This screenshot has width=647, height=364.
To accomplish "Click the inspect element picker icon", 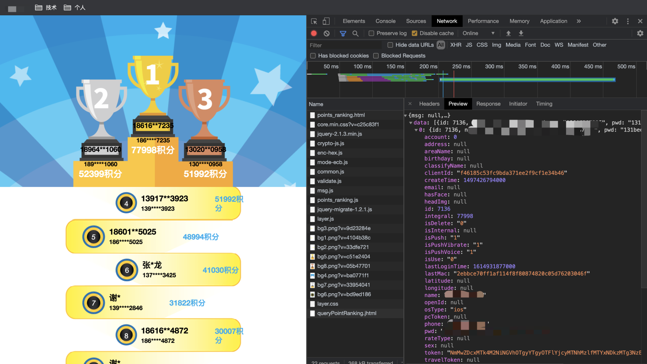I will pos(314,21).
